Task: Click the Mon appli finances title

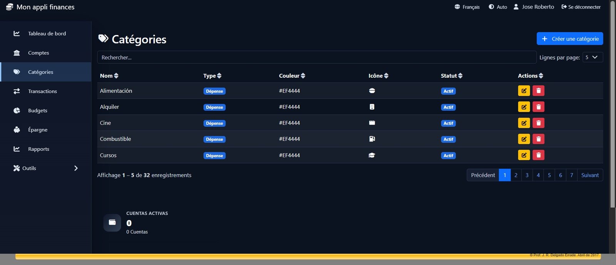Action: click(x=45, y=7)
